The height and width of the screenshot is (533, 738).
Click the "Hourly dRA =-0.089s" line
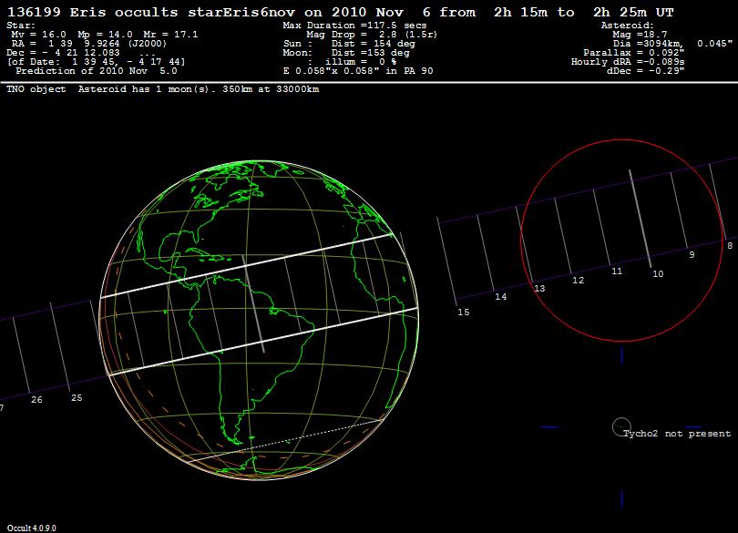[628, 62]
